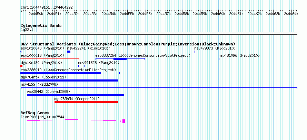Open variant label esv991628 (Pang2010)
The image size is (307, 140).
[x=99, y=63]
